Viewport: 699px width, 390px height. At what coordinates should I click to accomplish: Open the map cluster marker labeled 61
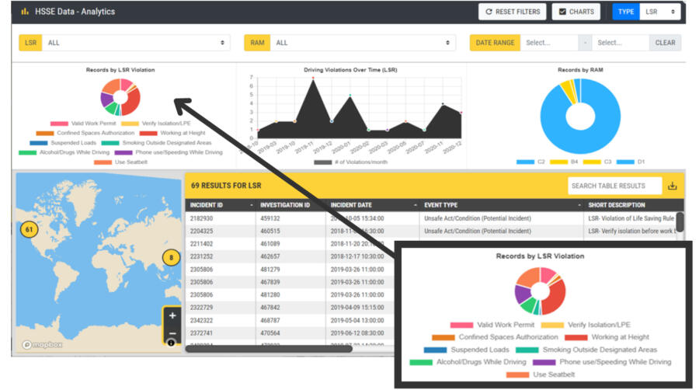[x=29, y=229]
